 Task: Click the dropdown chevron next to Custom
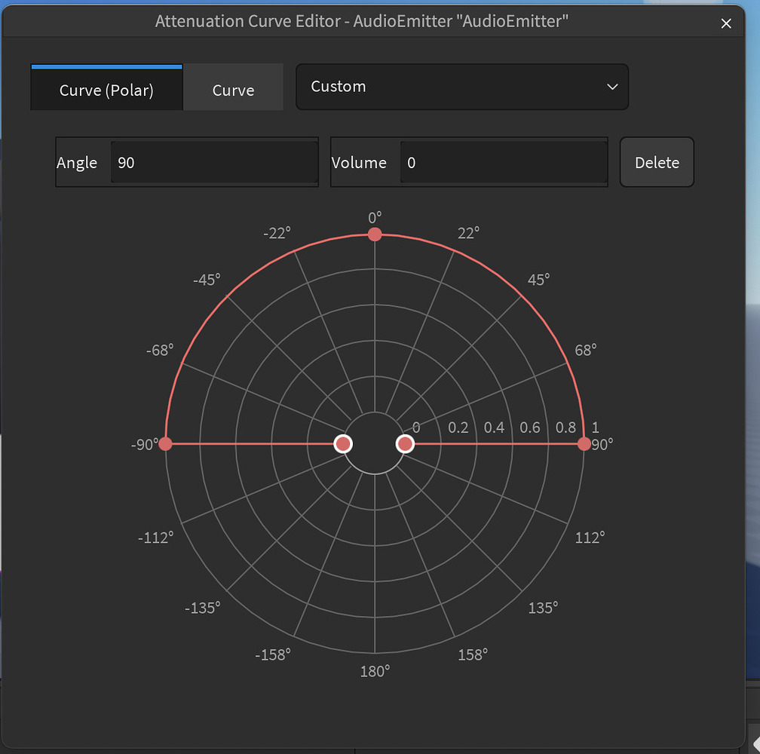point(612,87)
